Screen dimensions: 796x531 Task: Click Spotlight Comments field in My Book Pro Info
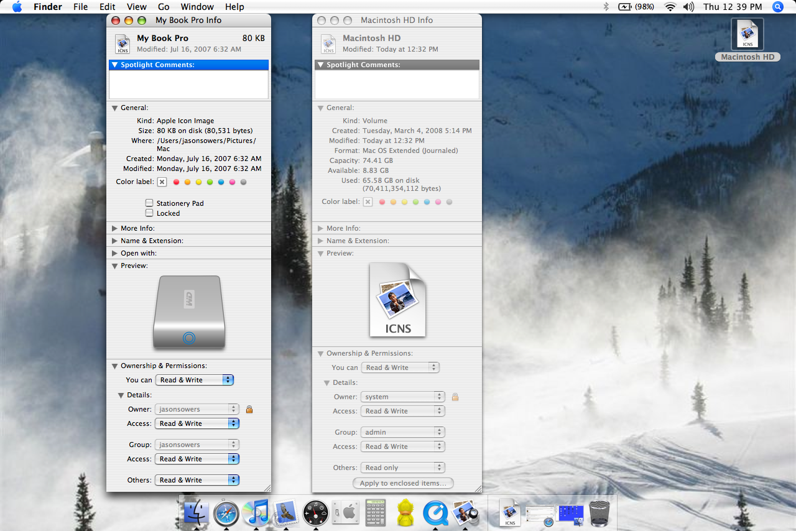pos(189,85)
